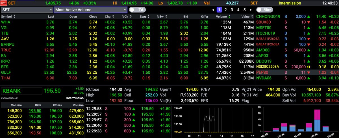The width and height of the screenshot is (339, 138).
Task: Switch to page 5
Action: click(244, 10)
